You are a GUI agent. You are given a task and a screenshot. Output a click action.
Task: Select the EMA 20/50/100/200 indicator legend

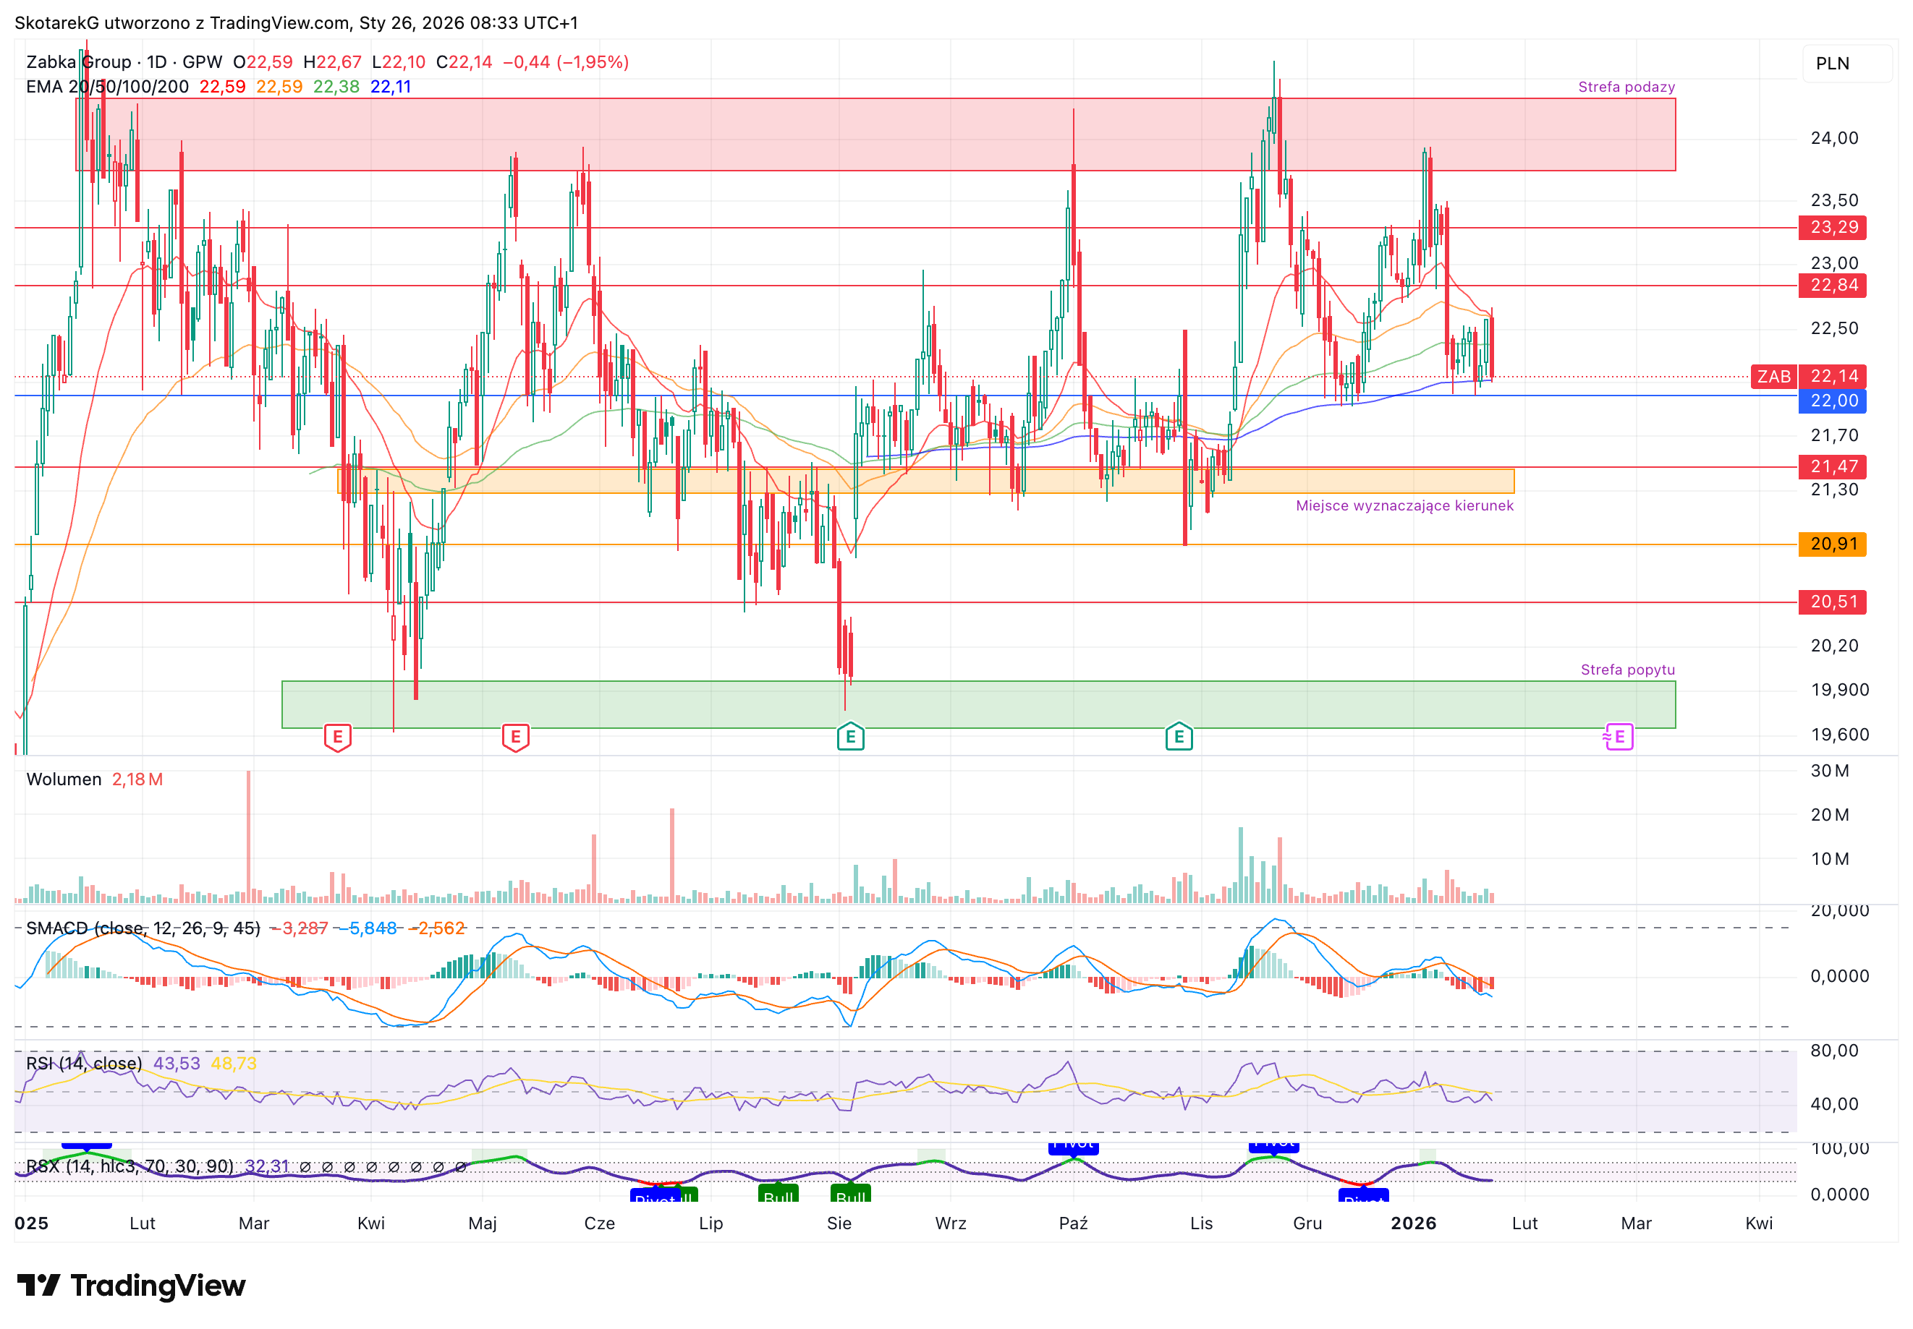click(x=108, y=87)
